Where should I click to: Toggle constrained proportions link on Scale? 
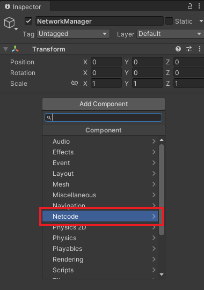pos(75,83)
